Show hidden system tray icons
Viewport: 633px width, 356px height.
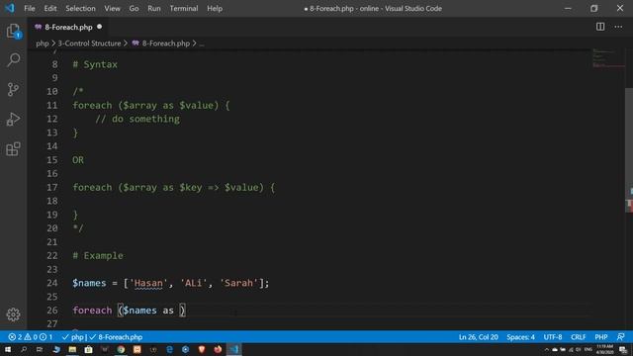coord(547,349)
